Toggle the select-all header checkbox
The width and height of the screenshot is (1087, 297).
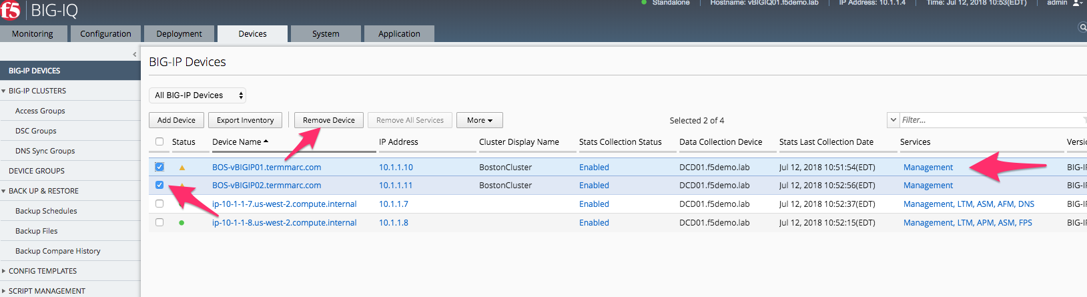click(x=159, y=141)
